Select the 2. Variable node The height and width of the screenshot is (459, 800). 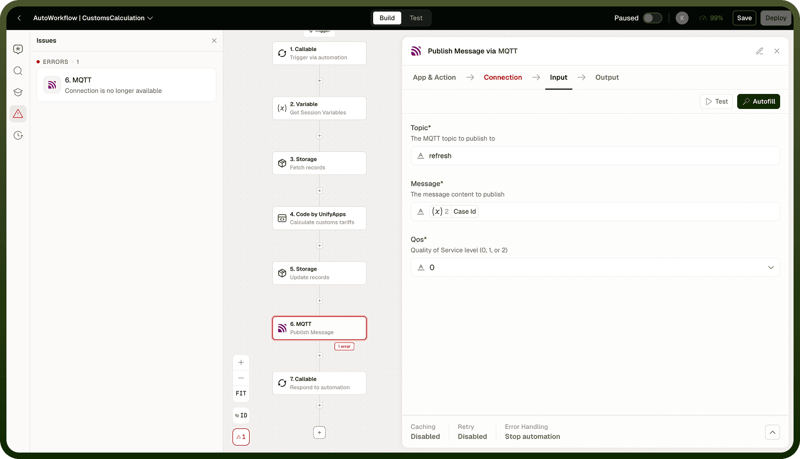[x=319, y=108]
